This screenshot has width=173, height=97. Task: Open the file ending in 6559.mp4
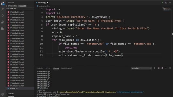(x=17, y=25)
